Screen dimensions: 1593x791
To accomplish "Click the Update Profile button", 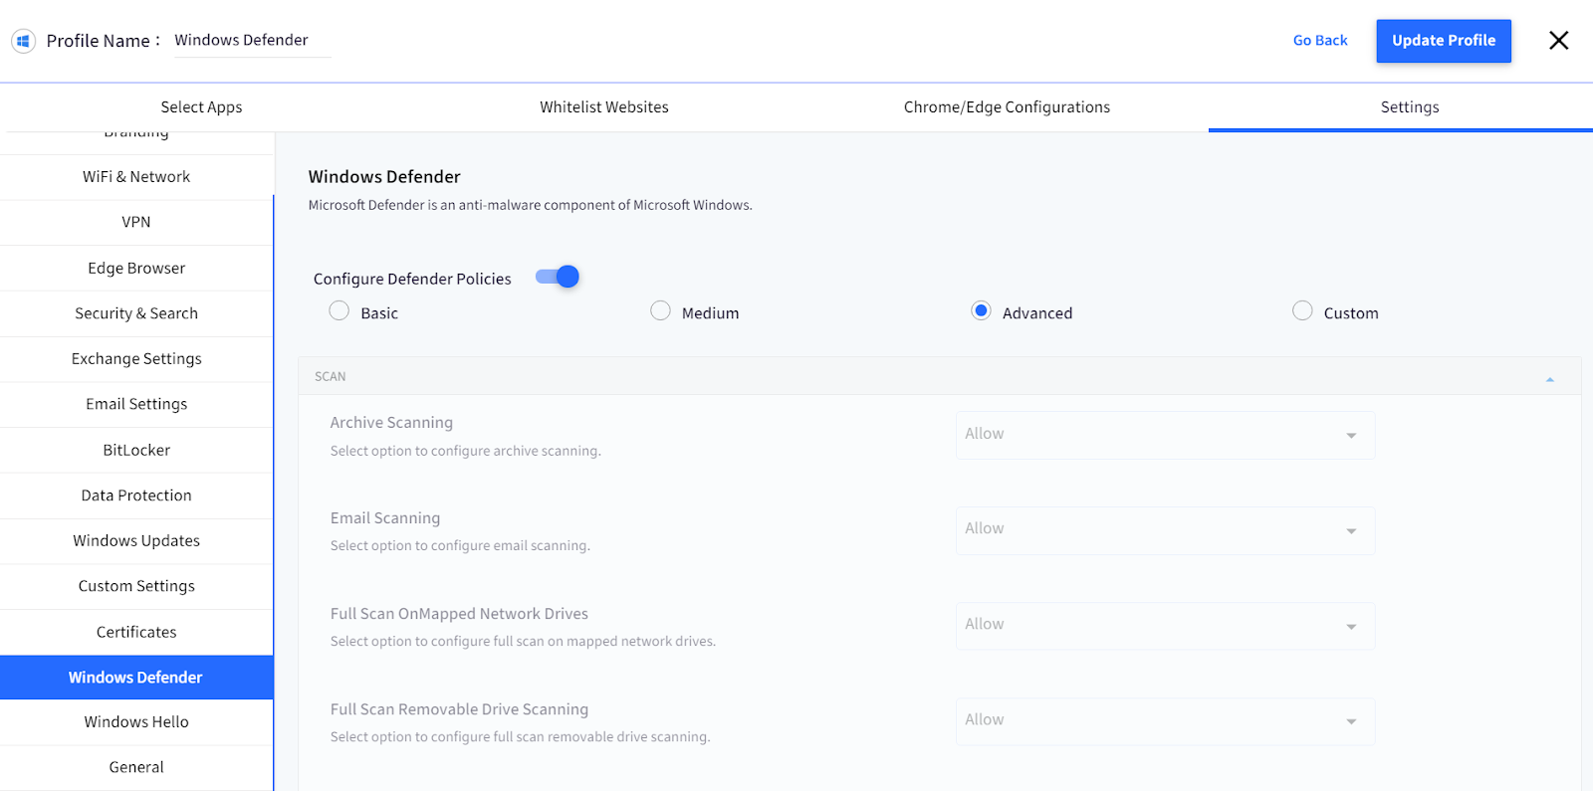I will tap(1444, 41).
